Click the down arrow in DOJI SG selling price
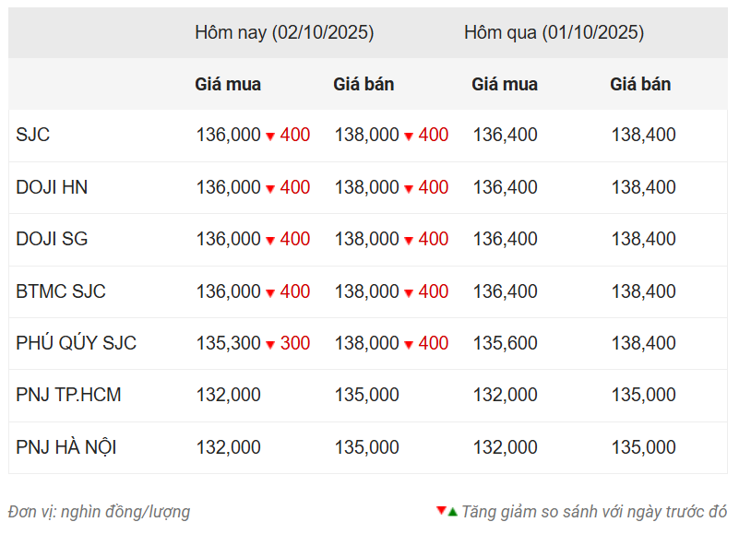The image size is (739, 534). tap(409, 241)
